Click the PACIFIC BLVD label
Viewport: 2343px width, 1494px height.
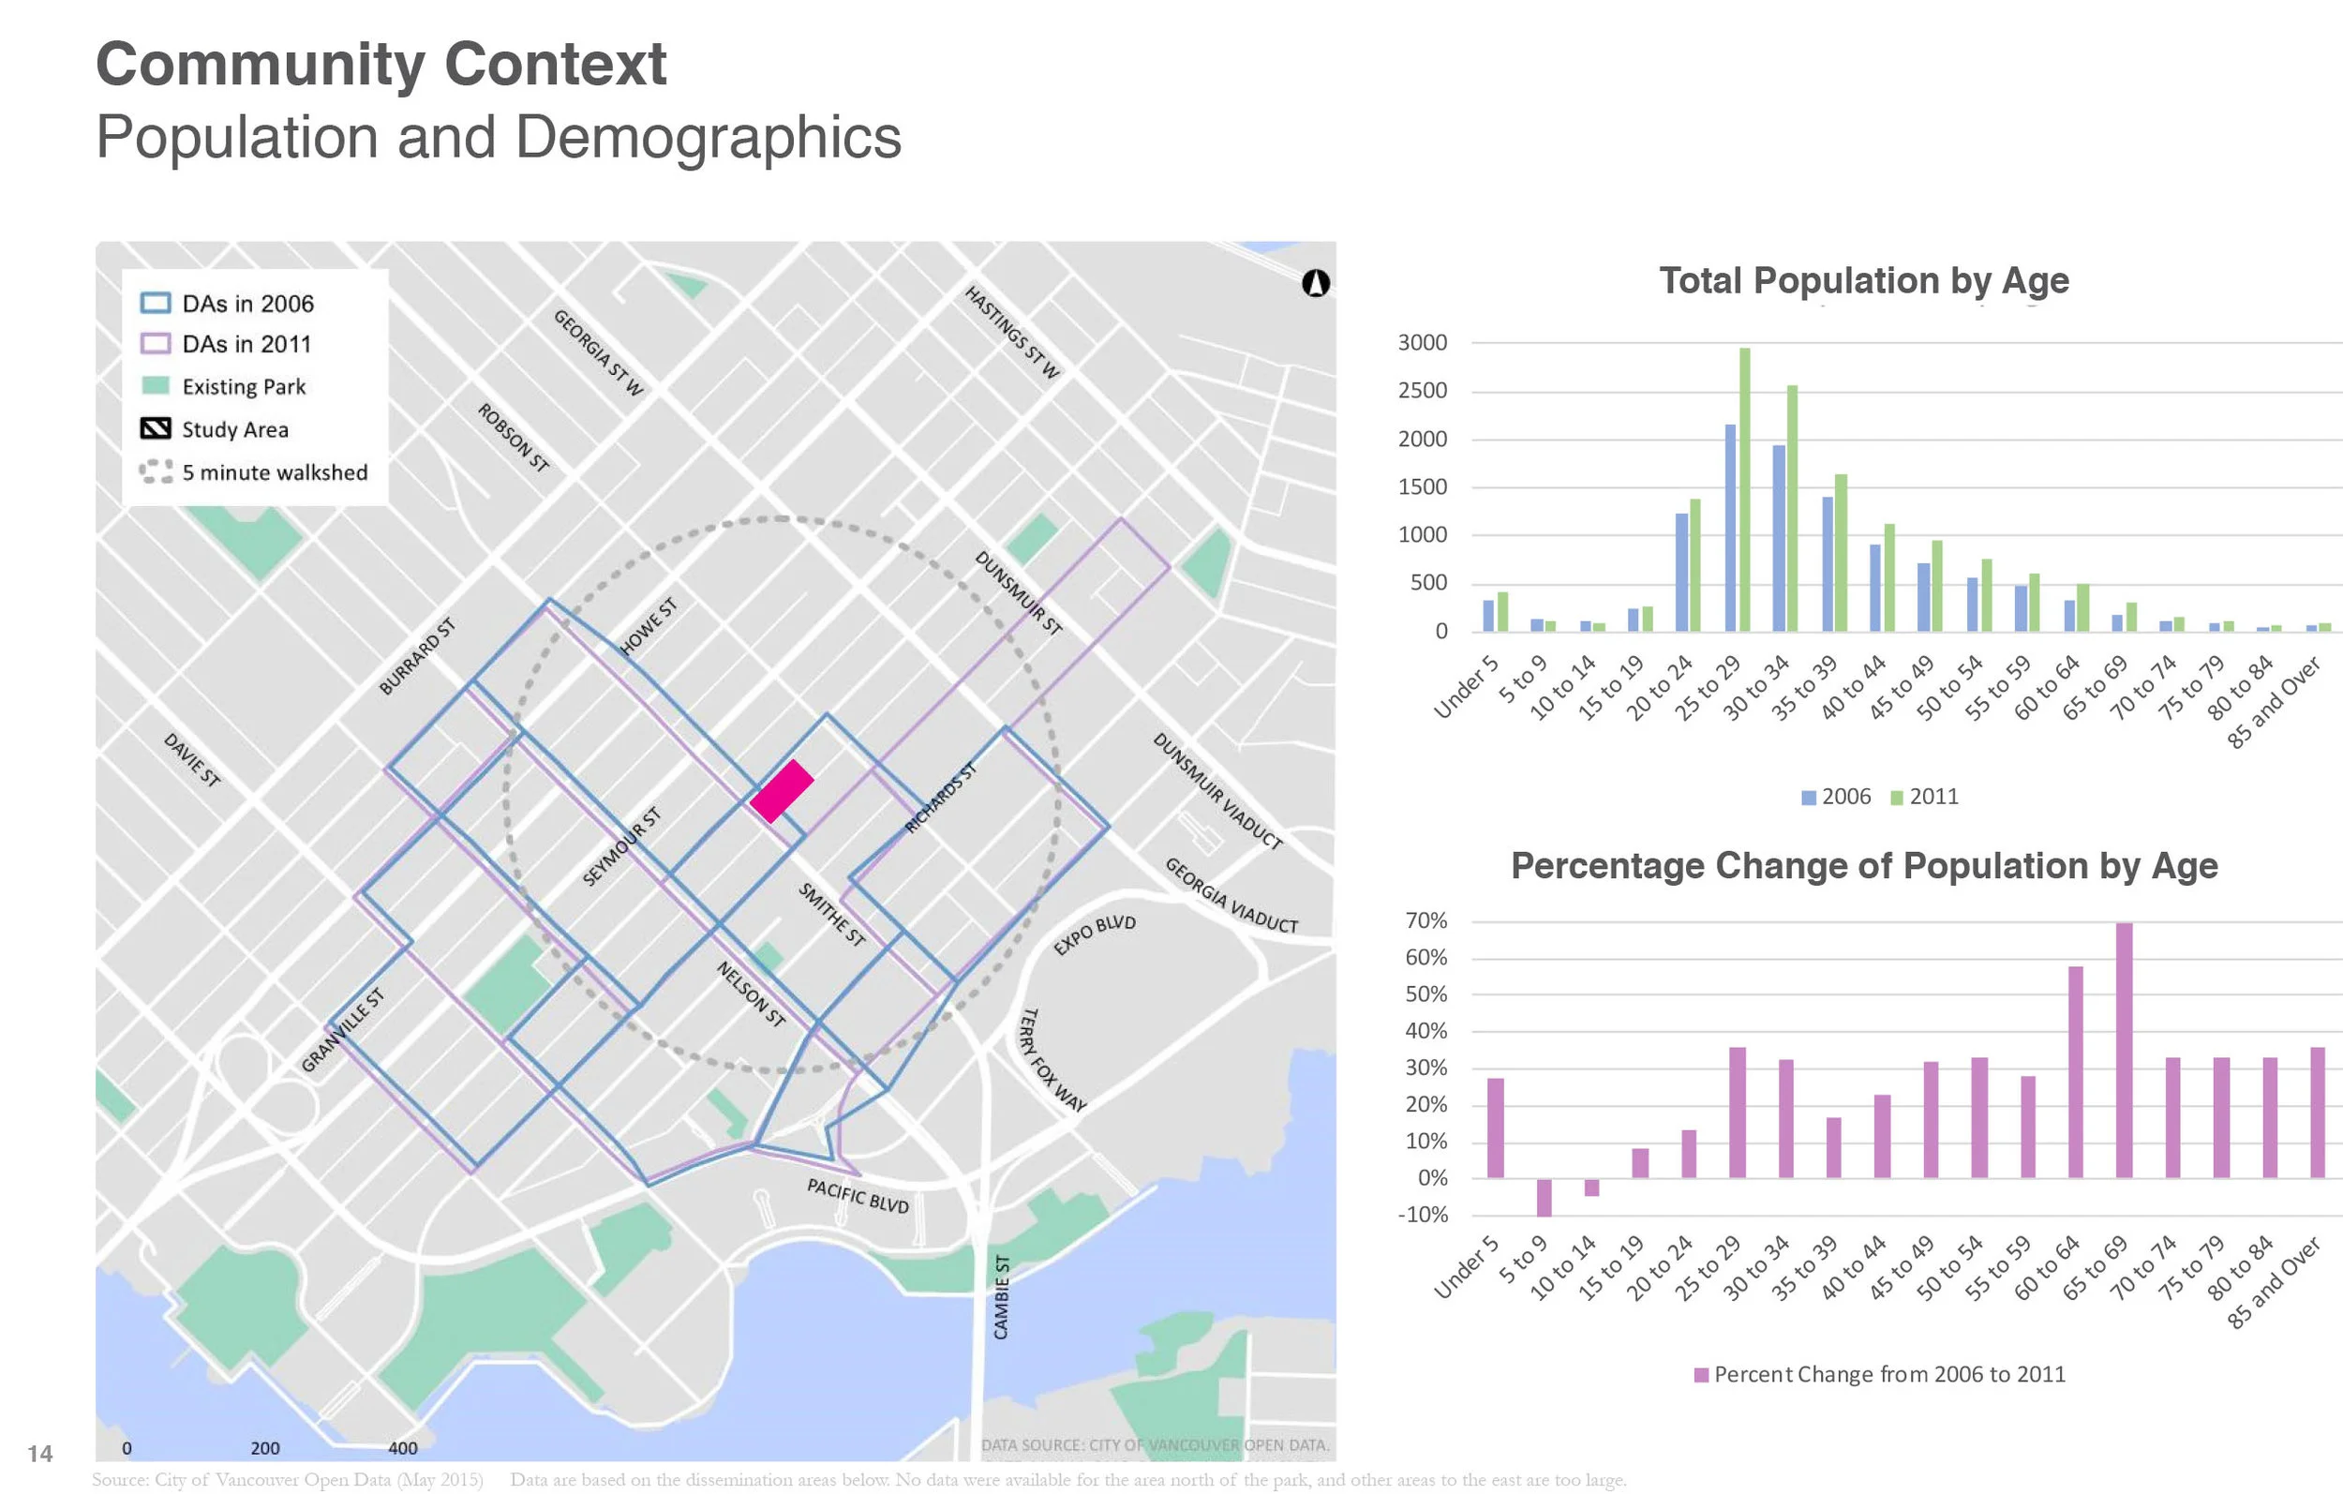(x=858, y=1195)
